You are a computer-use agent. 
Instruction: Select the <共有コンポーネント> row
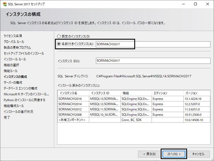pyautogui.click(x=134, y=120)
